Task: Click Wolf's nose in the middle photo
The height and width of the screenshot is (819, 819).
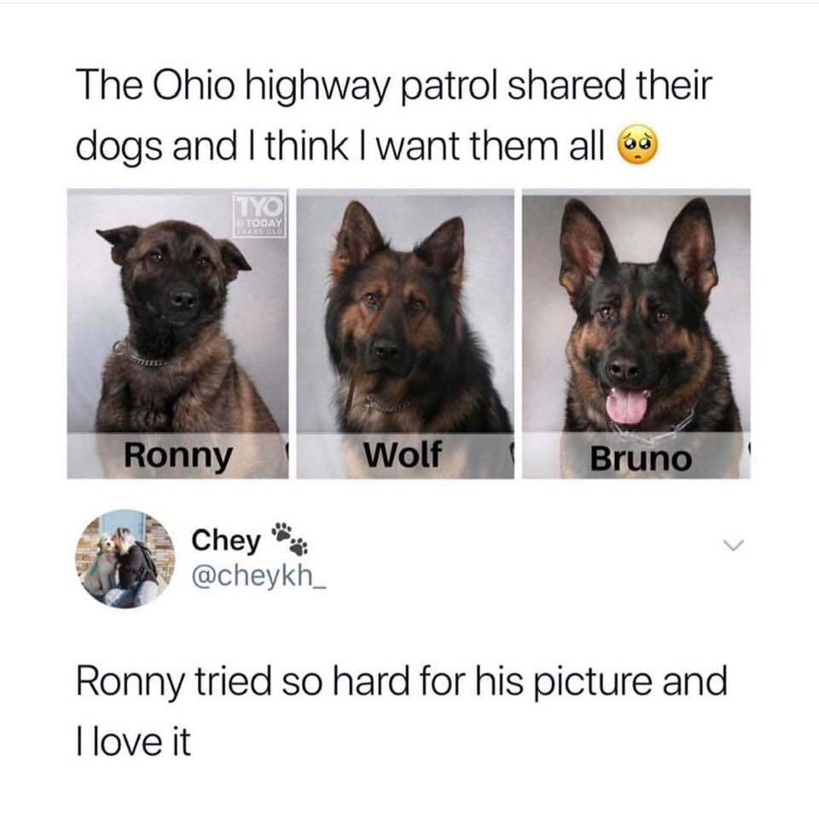Action: 386,347
